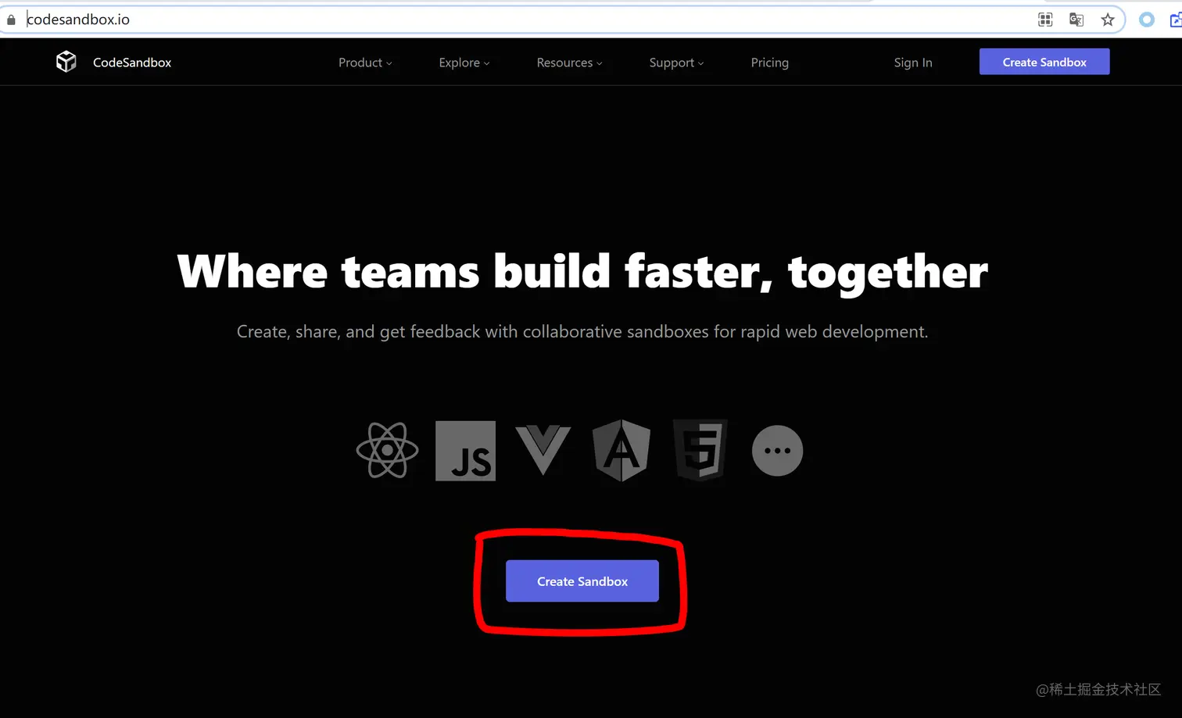The width and height of the screenshot is (1182, 718).
Task: Click the Sign In link
Action: 913,63
